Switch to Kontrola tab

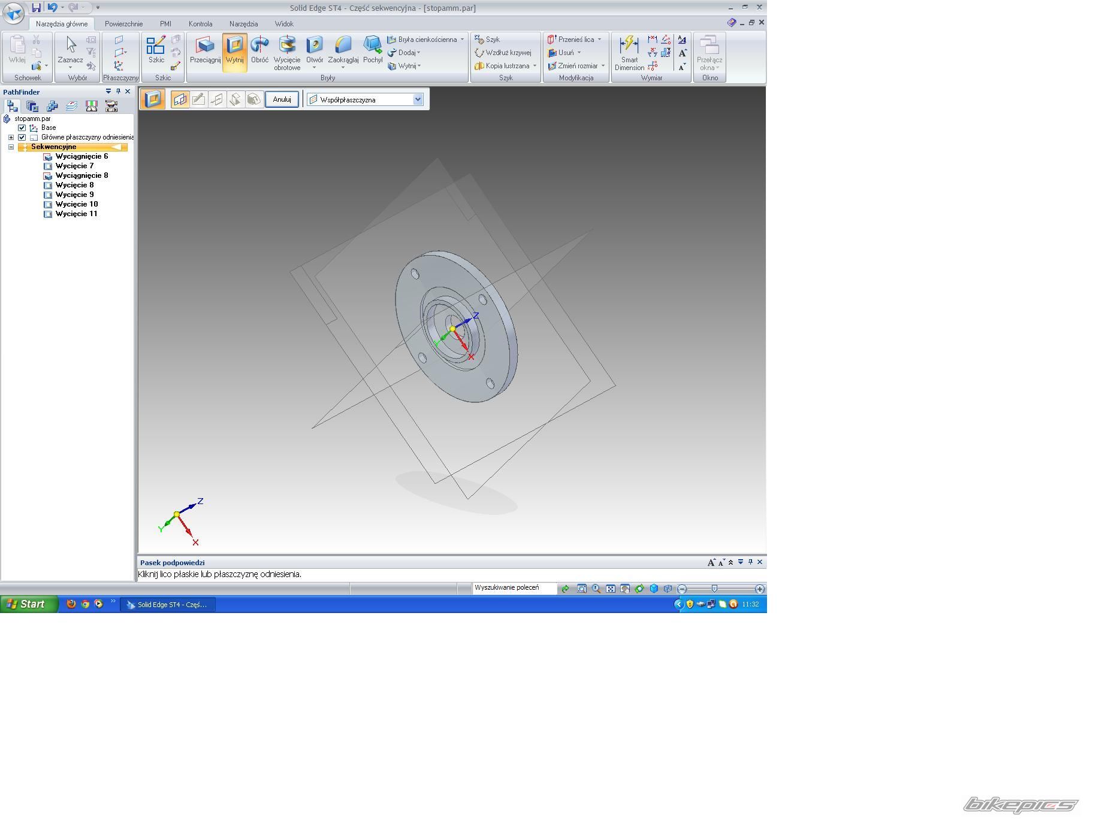(x=200, y=24)
